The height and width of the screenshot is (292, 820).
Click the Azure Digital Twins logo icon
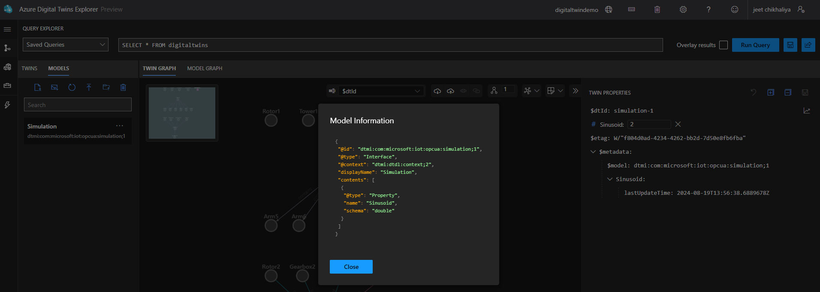(x=8, y=9)
